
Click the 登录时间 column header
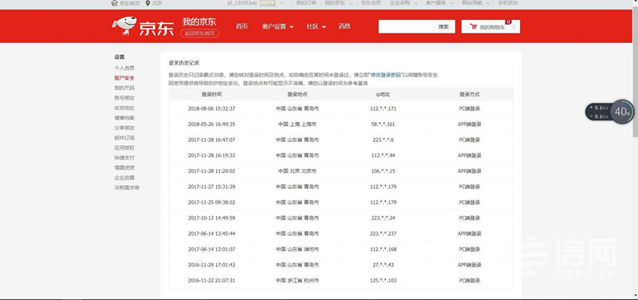[211, 94]
